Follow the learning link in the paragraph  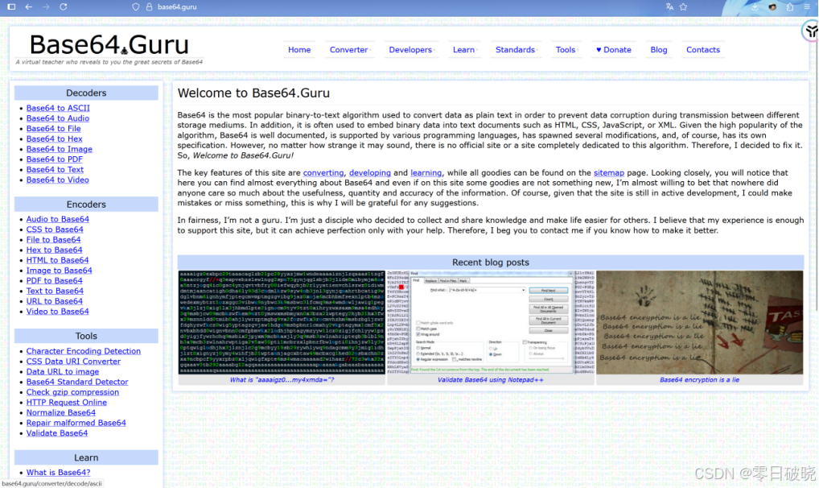426,172
